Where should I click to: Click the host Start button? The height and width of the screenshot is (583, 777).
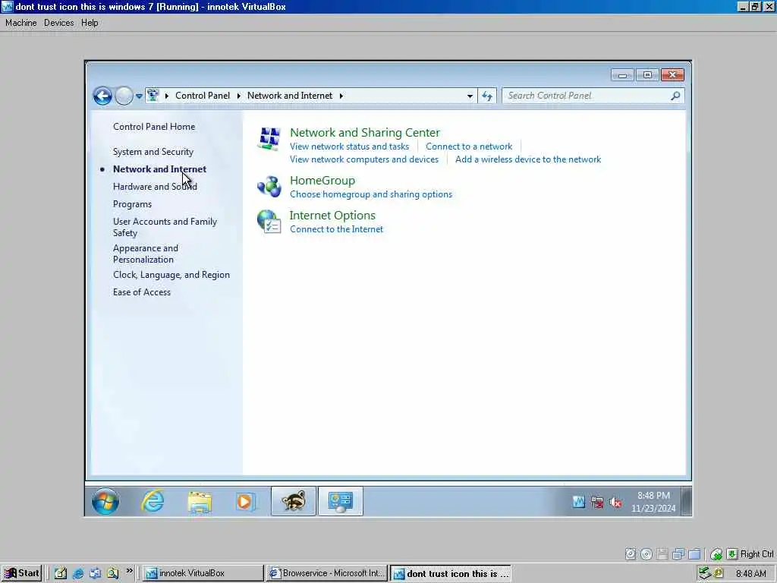coord(21,573)
